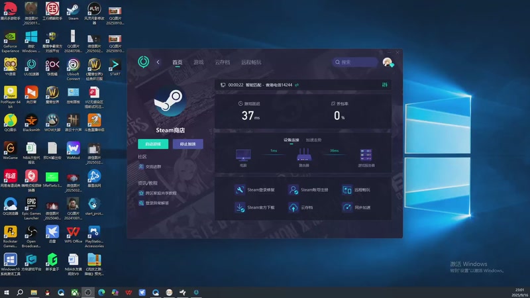Select the Steam desktop shortcut
Screen dimensions: 530x298
click(74, 11)
